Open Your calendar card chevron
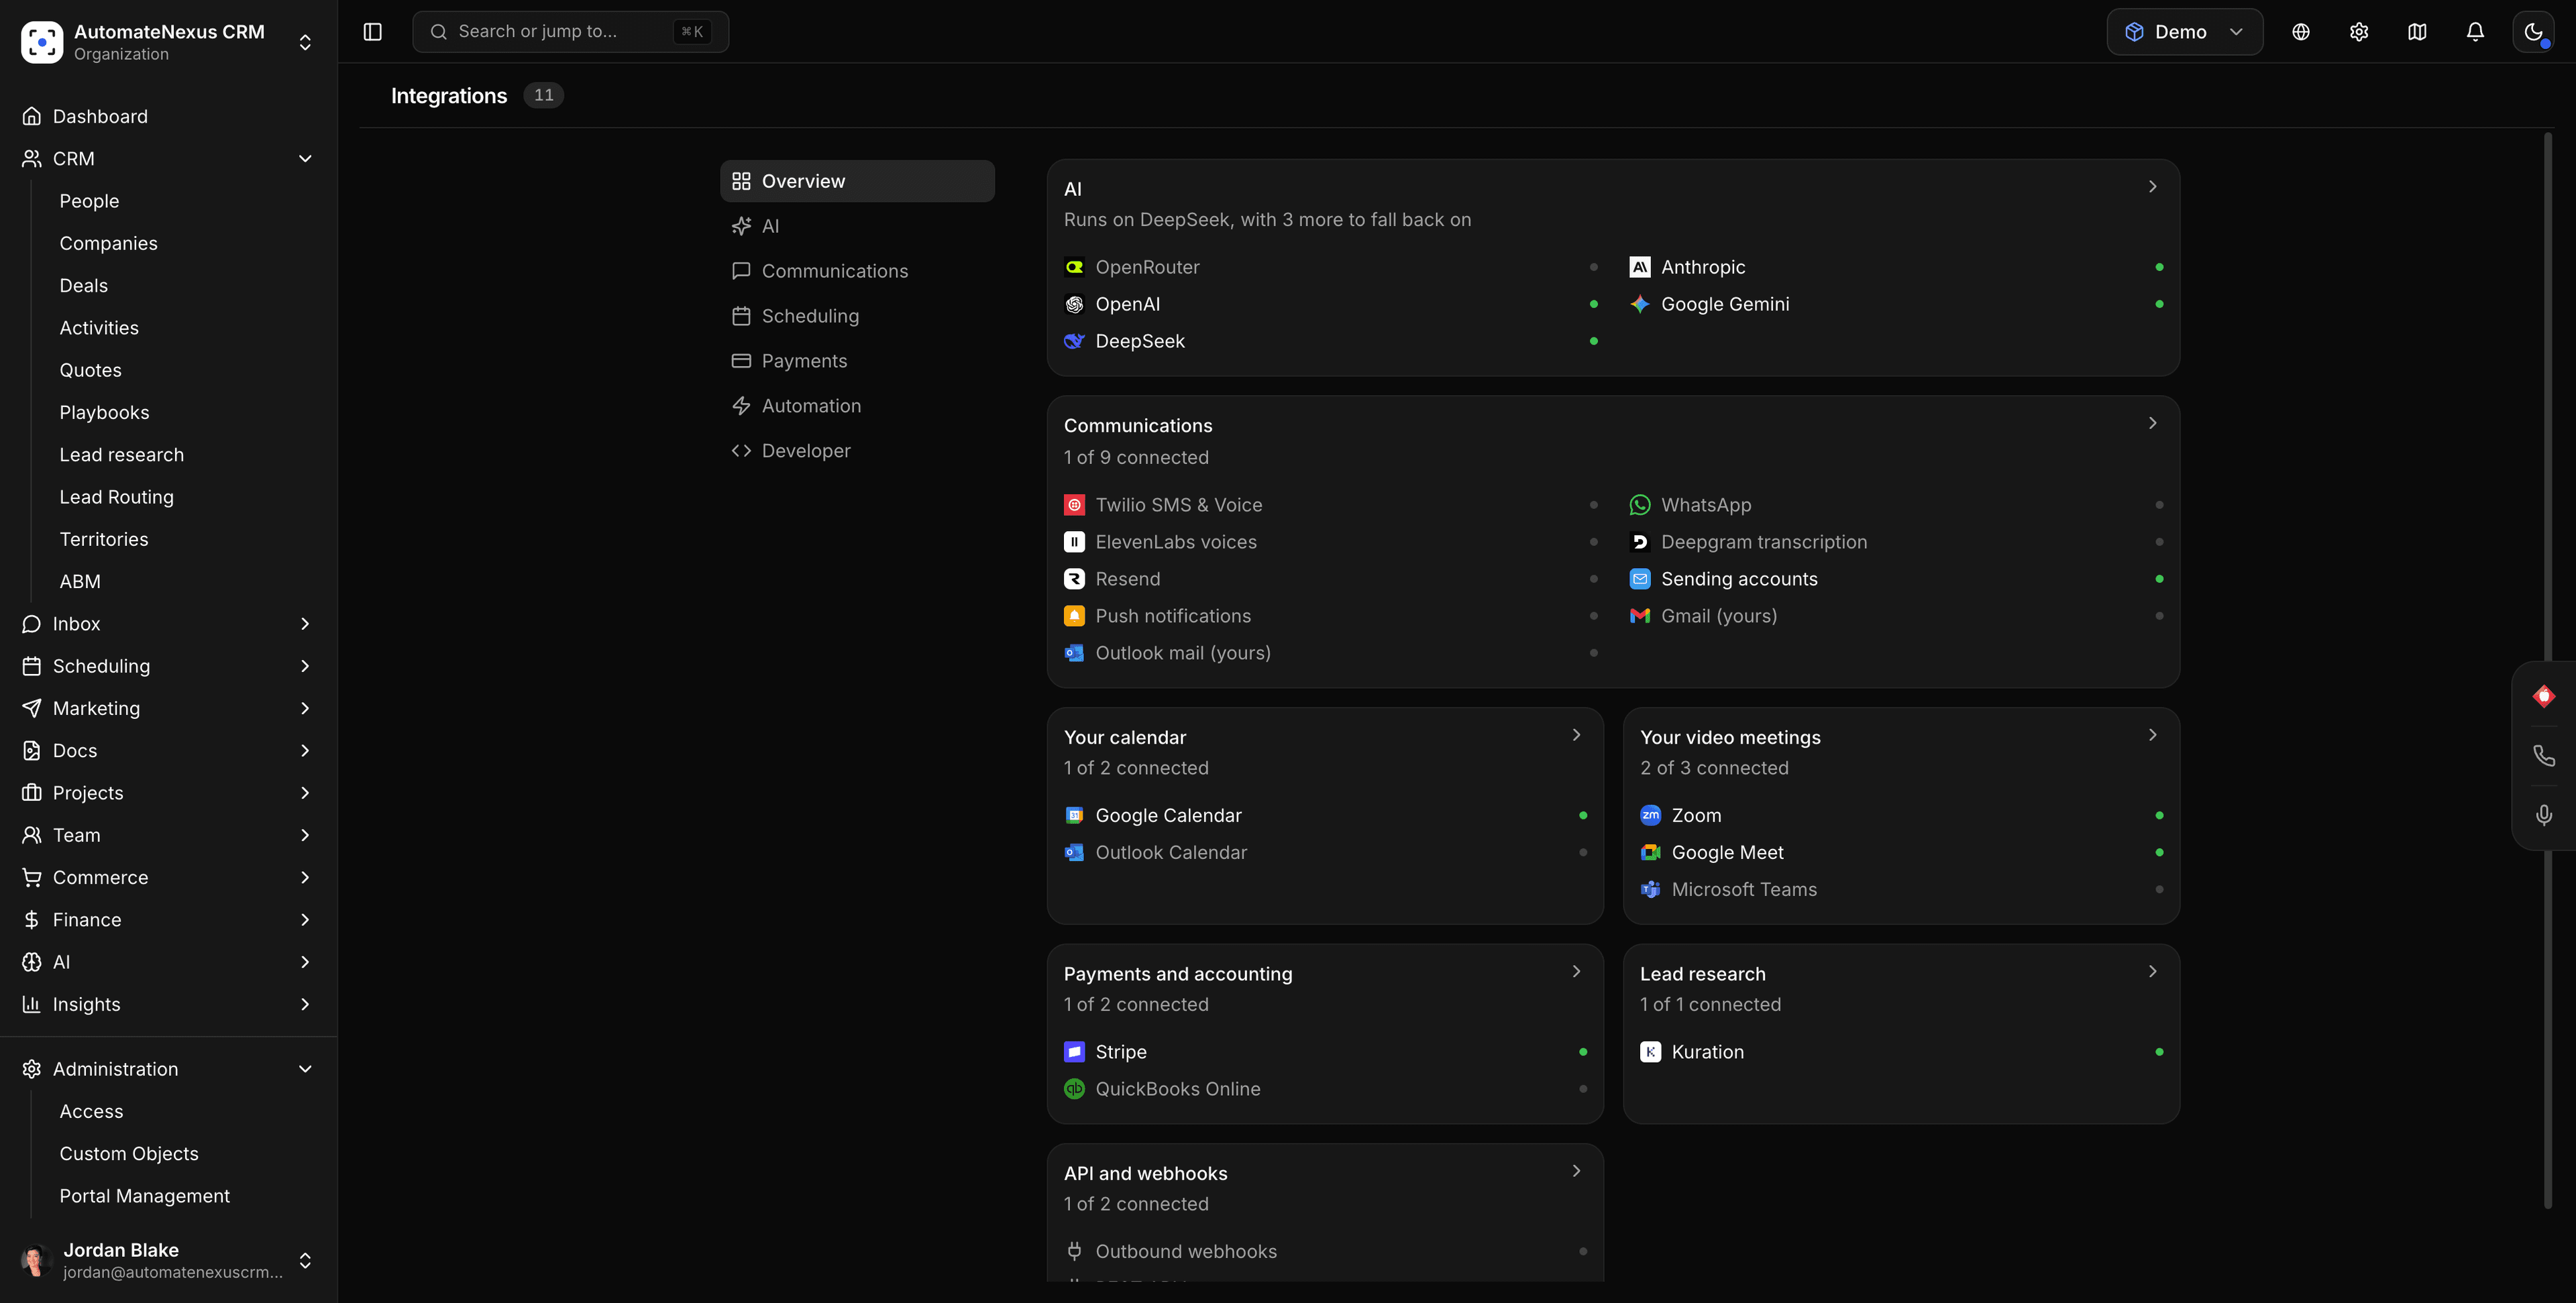Viewport: 2576px width, 1303px height. (1576, 735)
